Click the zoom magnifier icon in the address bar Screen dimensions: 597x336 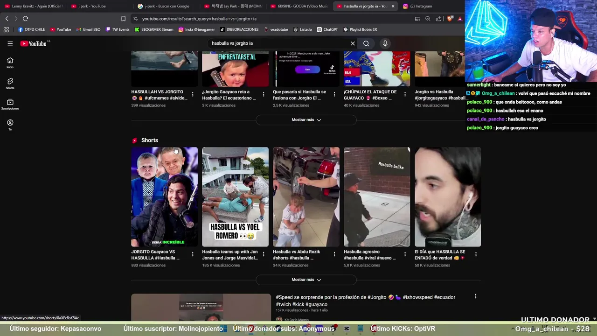coord(428,19)
